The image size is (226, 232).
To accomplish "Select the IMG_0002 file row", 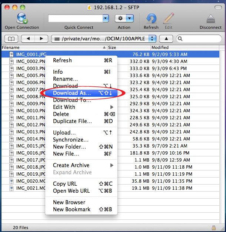I will [x=110, y=62].
